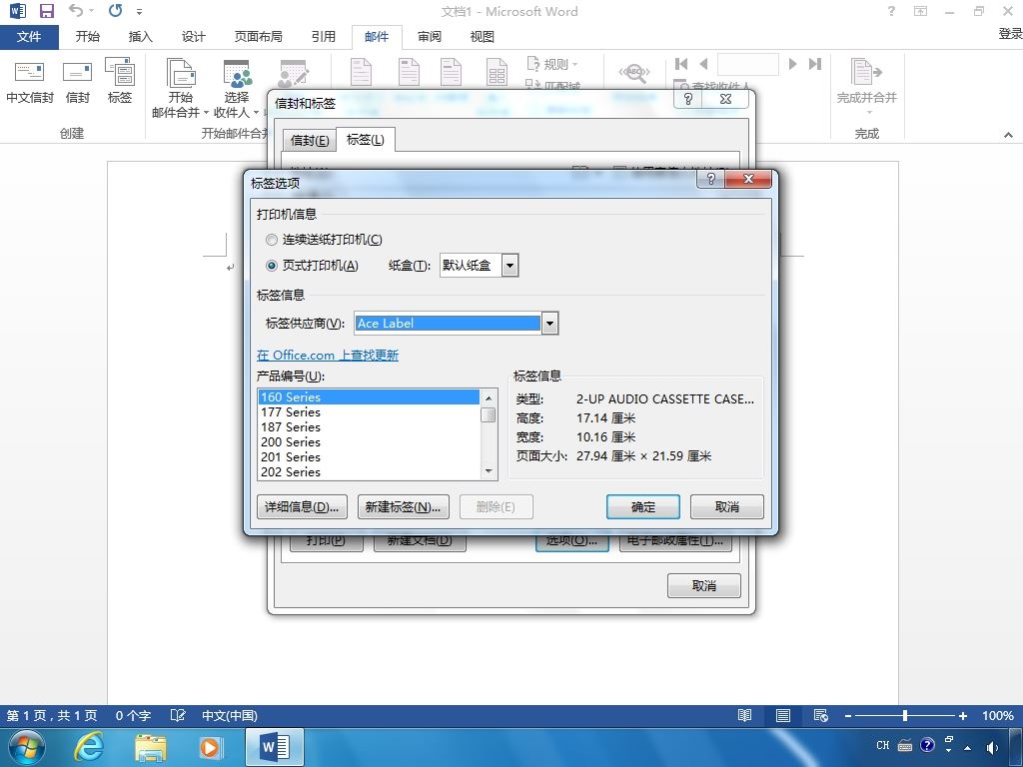Select 160 Series in product list
1023x767 pixels.
coord(369,396)
